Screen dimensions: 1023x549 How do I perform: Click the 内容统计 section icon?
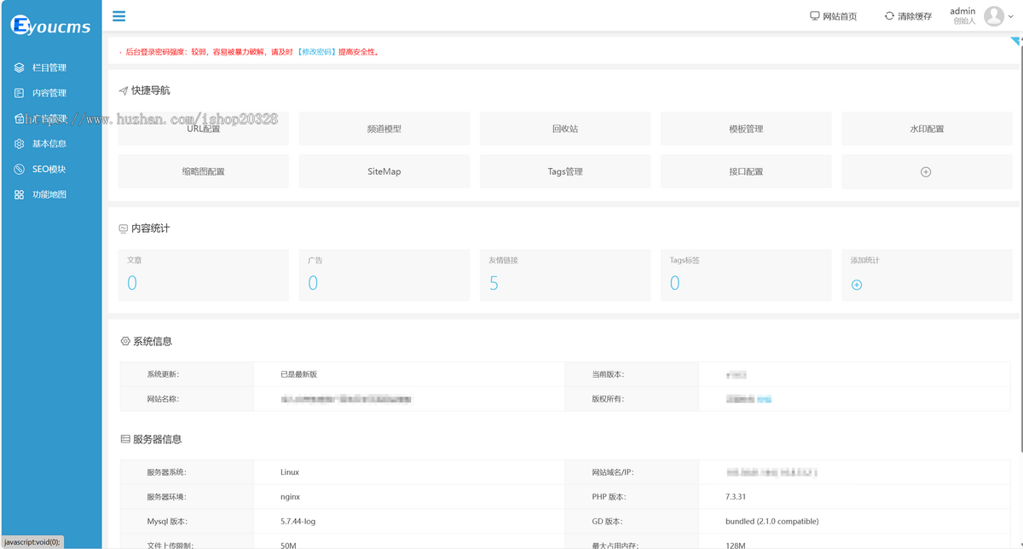[x=124, y=228]
